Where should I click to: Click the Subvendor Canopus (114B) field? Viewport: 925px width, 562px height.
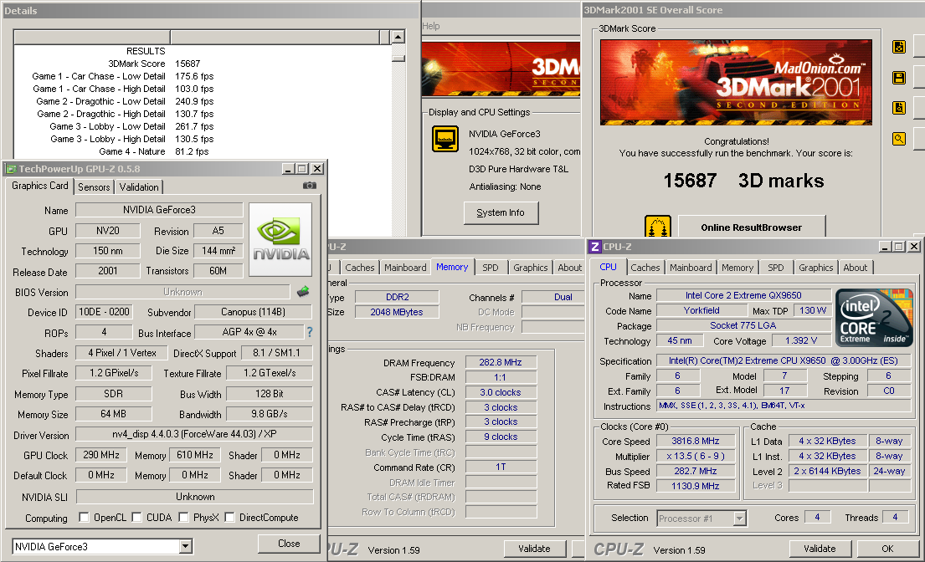253,312
